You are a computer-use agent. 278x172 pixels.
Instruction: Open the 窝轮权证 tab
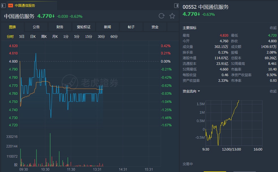click(84, 27)
